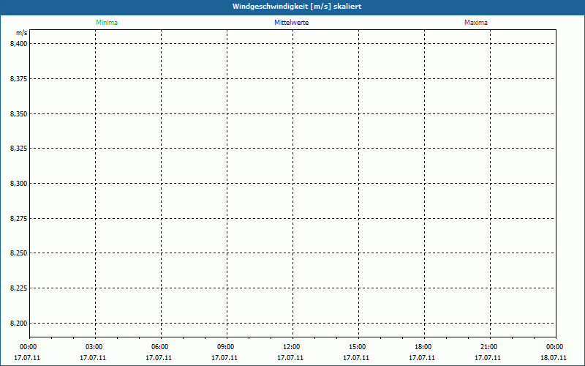Click the green Minima legend label
Image resolution: width=585 pixels, height=366 pixels.
107,23
